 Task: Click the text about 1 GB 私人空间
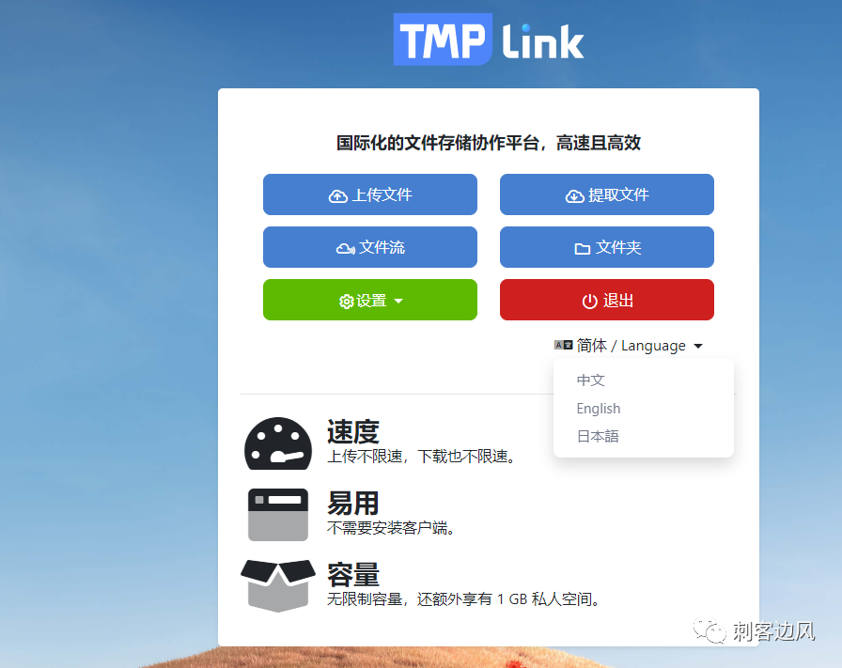point(464,599)
